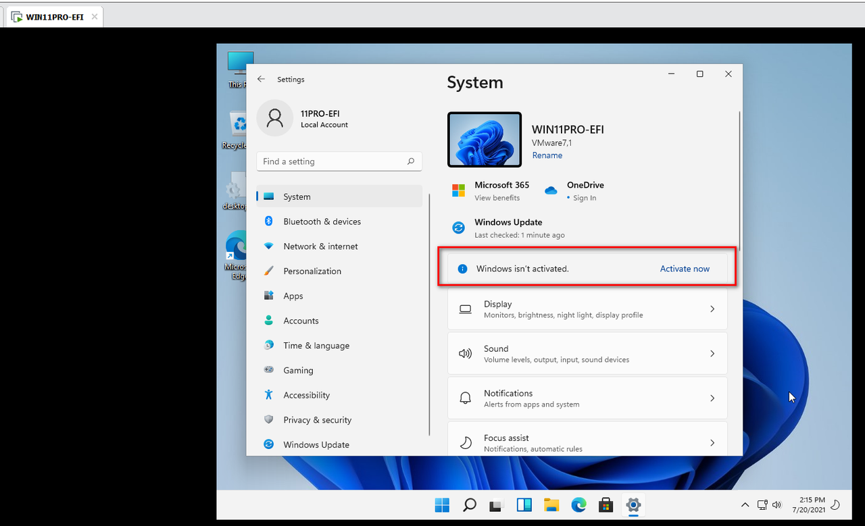
Task: Expand the Notifications settings chevron
Action: coord(712,398)
